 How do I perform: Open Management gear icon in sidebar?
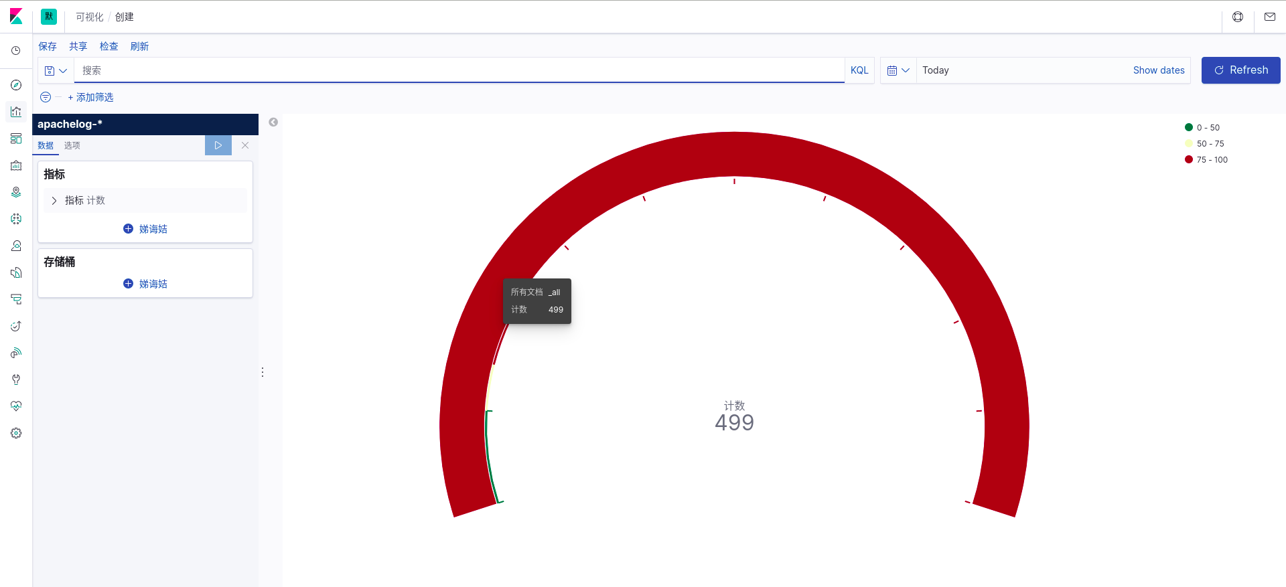(16, 433)
